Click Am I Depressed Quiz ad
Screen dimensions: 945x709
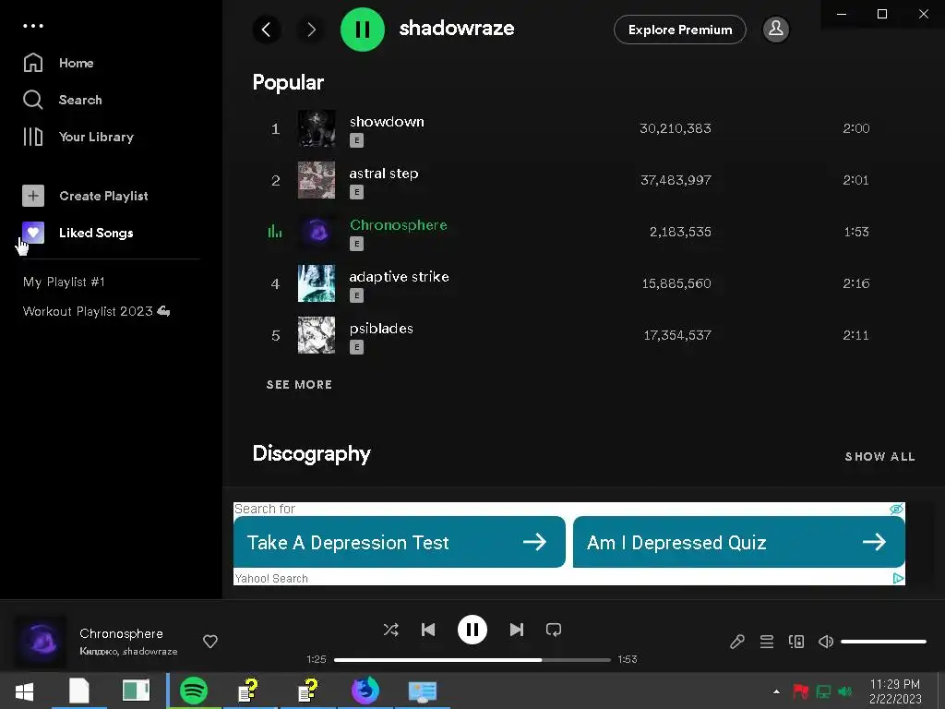pyautogui.click(x=738, y=542)
